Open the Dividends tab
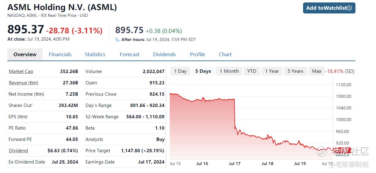 [164, 54]
